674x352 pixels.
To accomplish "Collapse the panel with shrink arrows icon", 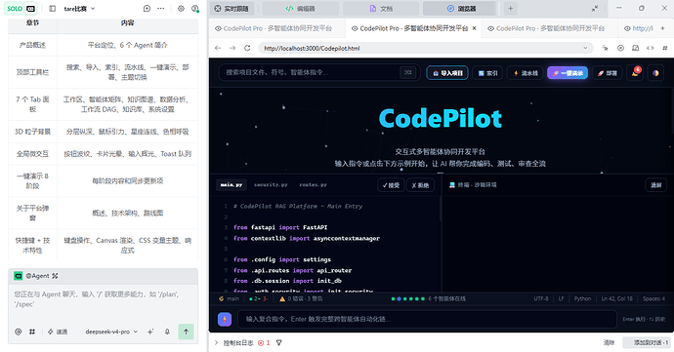I will pyautogui.click(x=595, y=9).
